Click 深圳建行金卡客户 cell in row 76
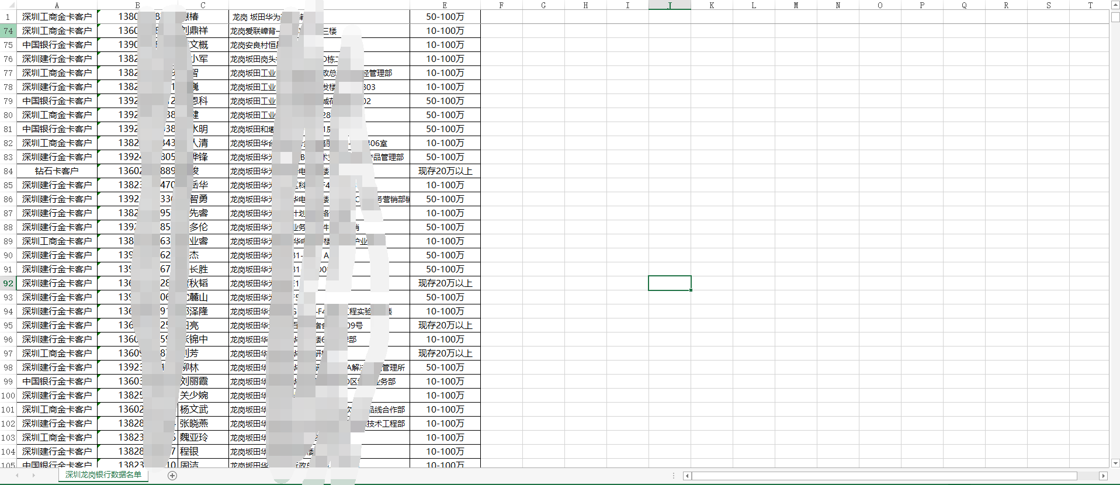1120x485 pixels. pyautogui.click(x=57, y=59)
